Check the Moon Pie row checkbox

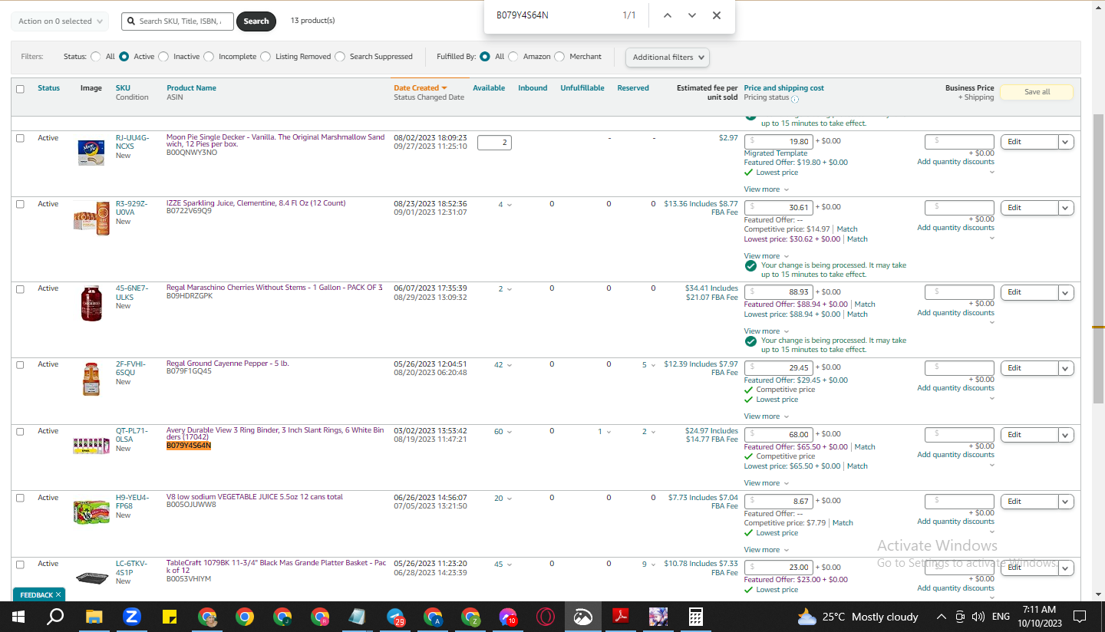pos(20,138)
